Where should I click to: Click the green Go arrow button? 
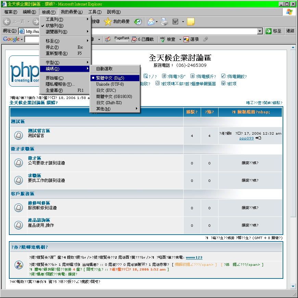point(268,31)
